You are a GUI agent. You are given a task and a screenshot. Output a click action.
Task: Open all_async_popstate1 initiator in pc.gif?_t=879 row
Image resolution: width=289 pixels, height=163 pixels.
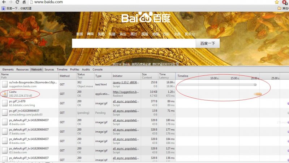coord(126,101)
